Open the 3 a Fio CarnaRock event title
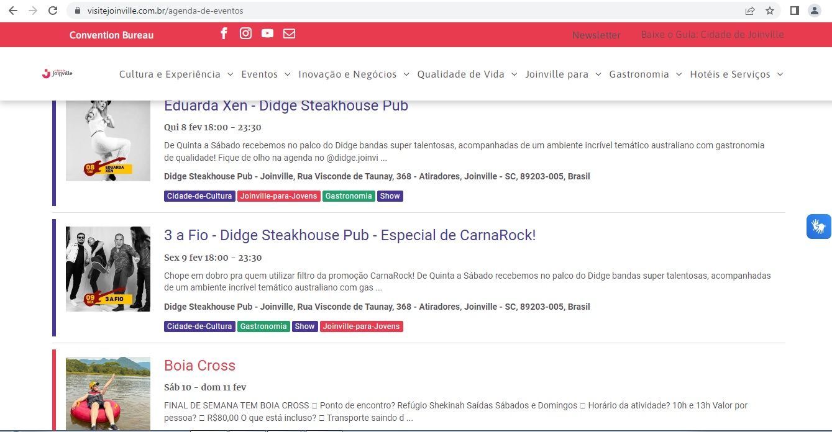The width and height of the screenshot is (832, 432). click(350, 235)
